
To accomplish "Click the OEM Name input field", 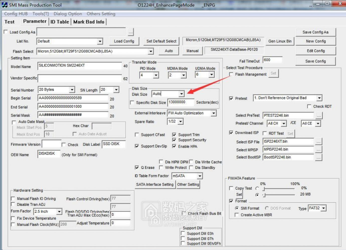I will click(x=49, y=154).
